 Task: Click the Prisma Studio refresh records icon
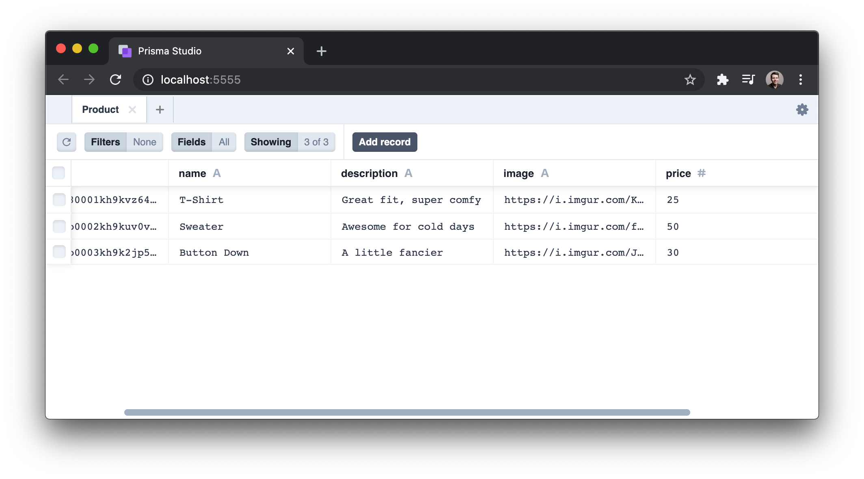[67, 142]
